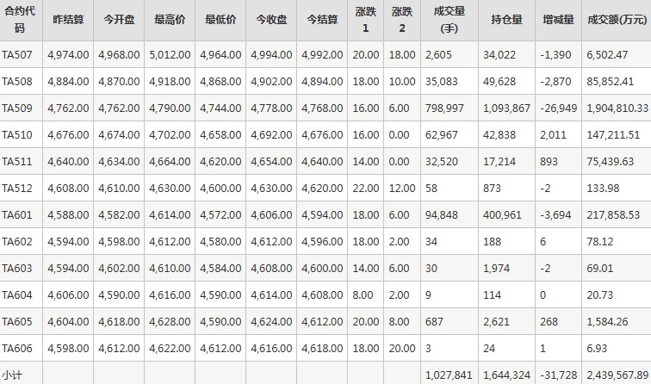Click the 涨跌1 column header

[365, 20]
